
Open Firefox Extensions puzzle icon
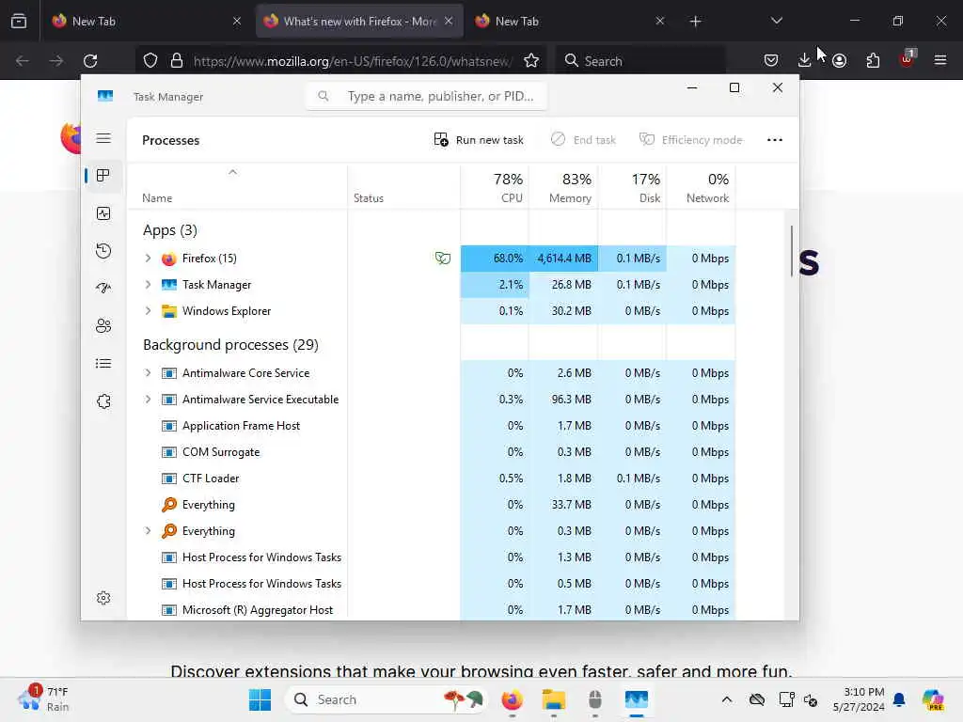(x=873, y=60)
